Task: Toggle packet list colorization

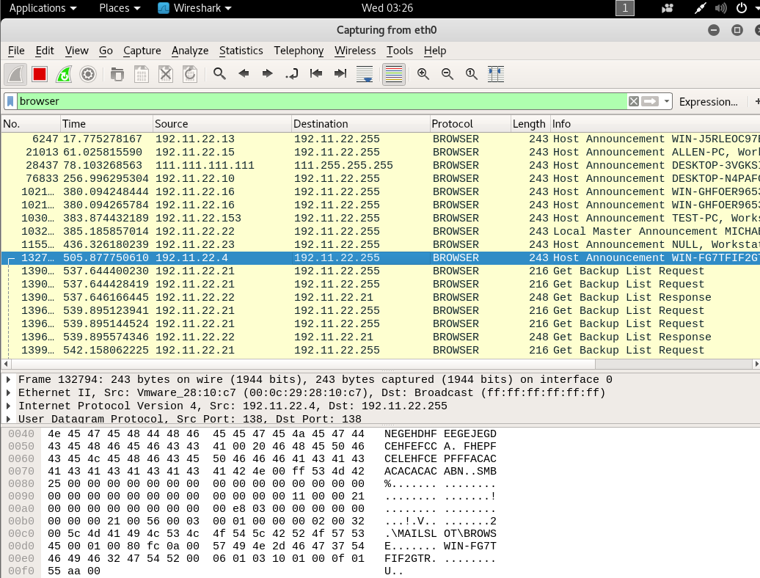Action: click(x=394, y=74)
